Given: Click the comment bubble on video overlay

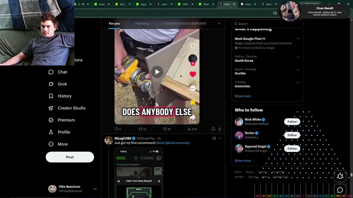Looking at the screenshot, I should (x=193, y=88).
